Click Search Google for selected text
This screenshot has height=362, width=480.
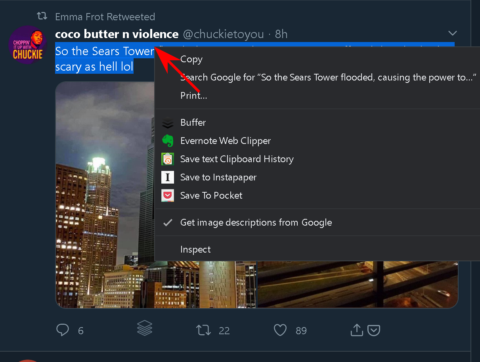[328, 77]
